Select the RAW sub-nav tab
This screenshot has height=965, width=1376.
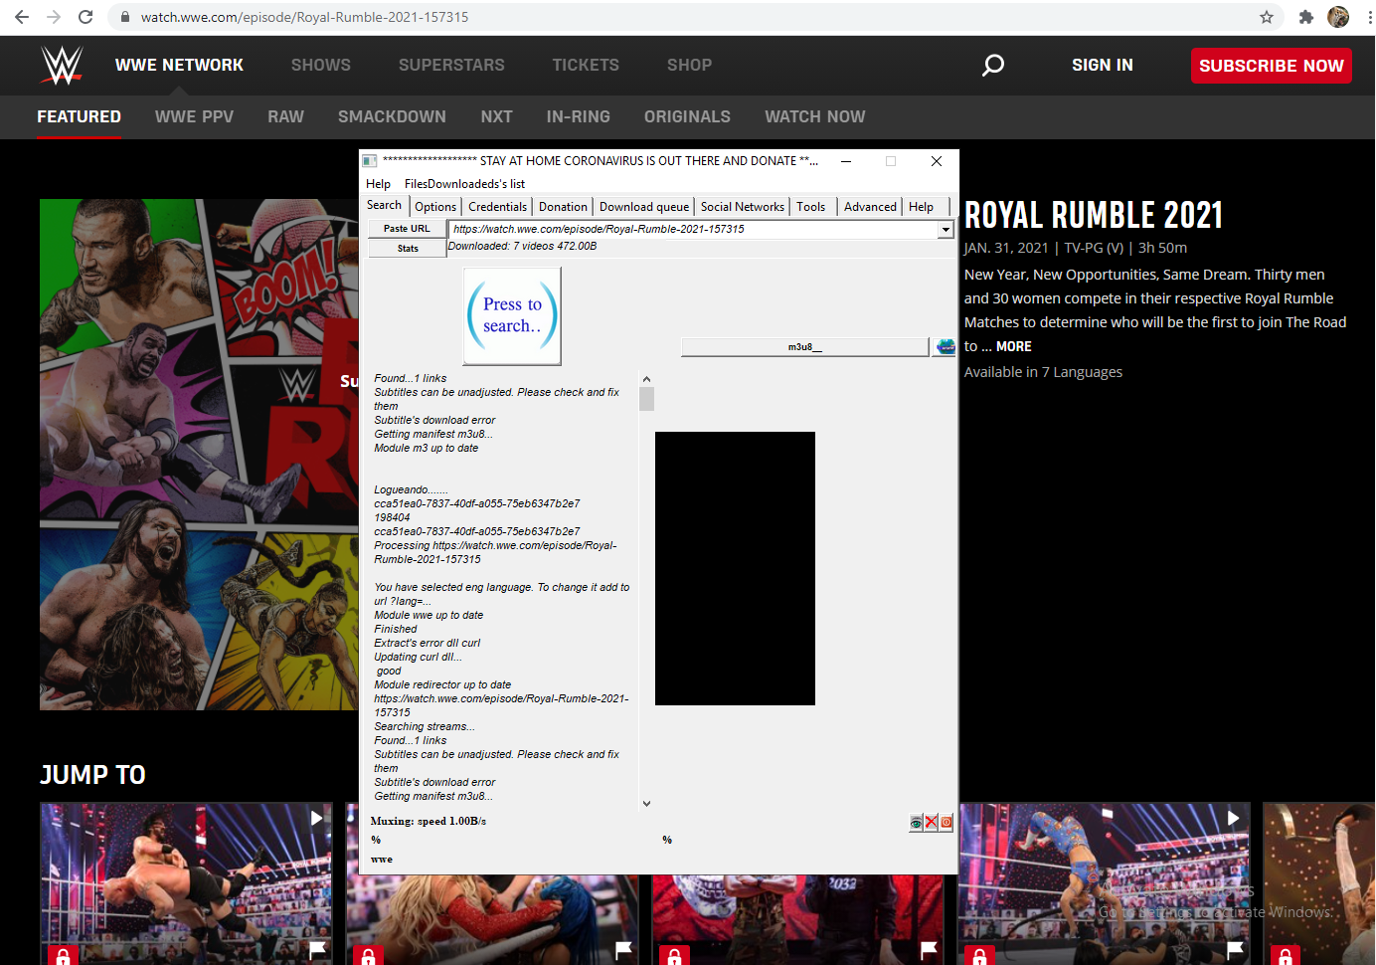pyautogui.click(x=285, y=116)
